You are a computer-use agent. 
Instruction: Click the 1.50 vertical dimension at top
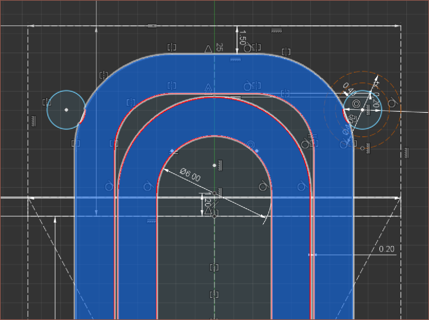(242, 37)
